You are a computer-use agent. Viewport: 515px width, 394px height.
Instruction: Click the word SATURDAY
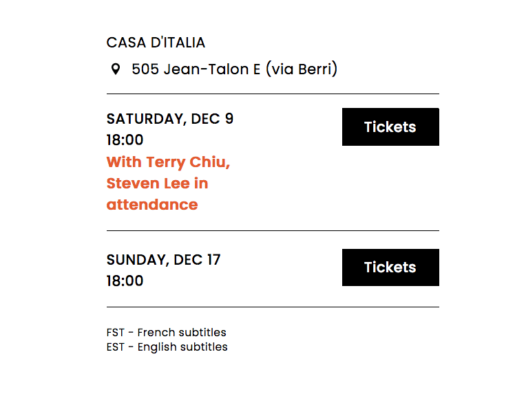145,119
